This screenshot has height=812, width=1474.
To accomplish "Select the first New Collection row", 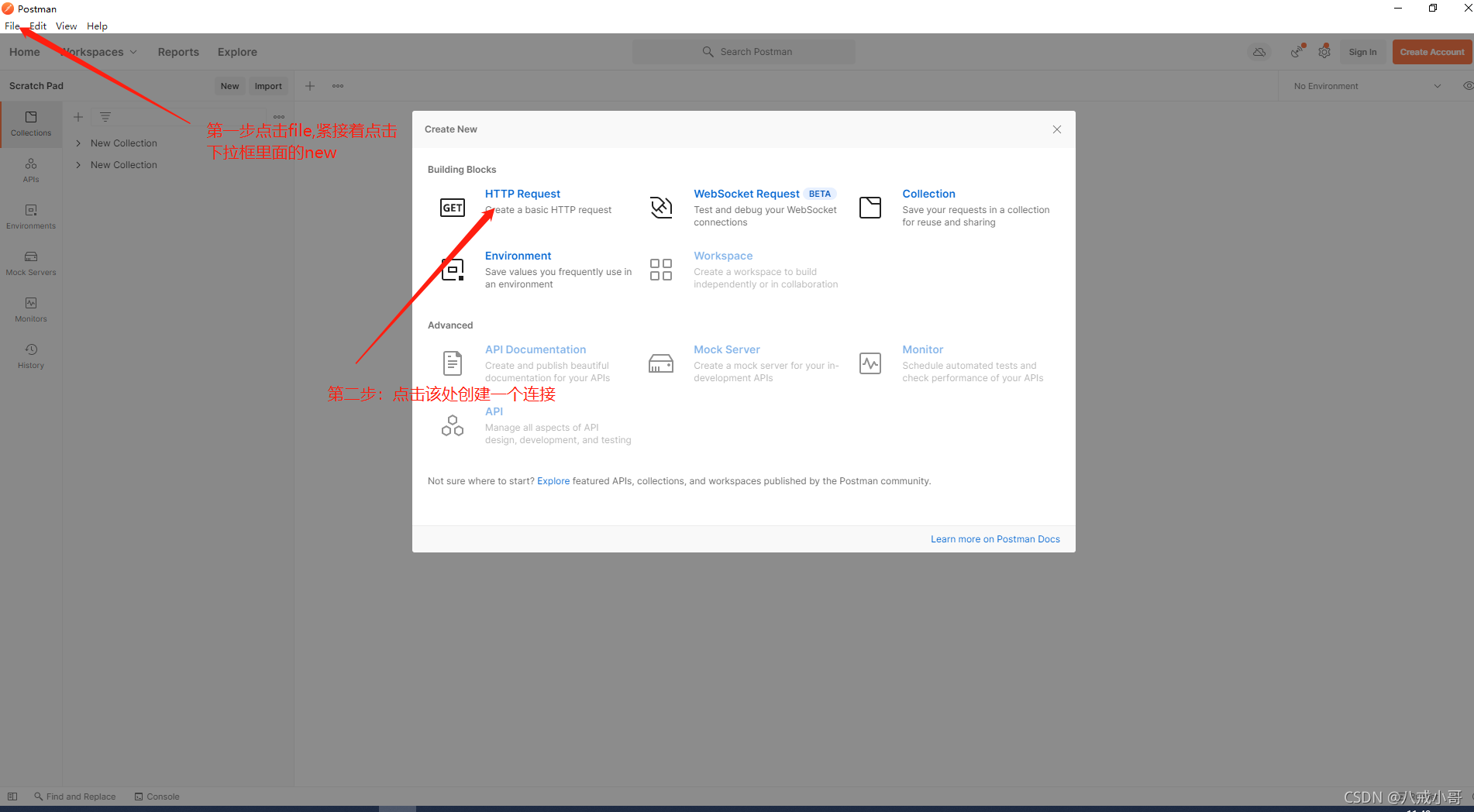I will [x=178, y=143].
